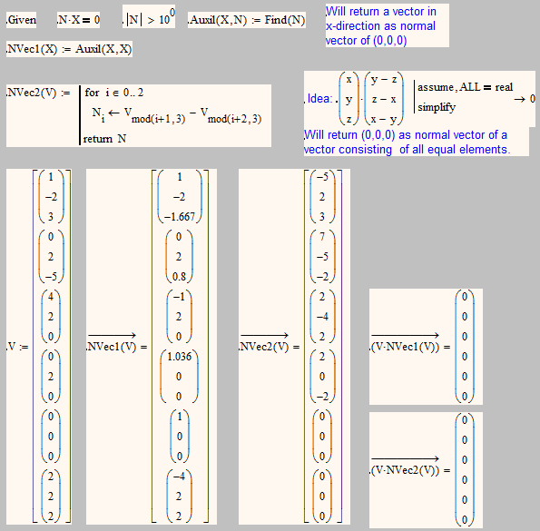Screen dimensions: 540x531
Task: Select the "for i ∈ 0..2" loop line
Action: 114,93
